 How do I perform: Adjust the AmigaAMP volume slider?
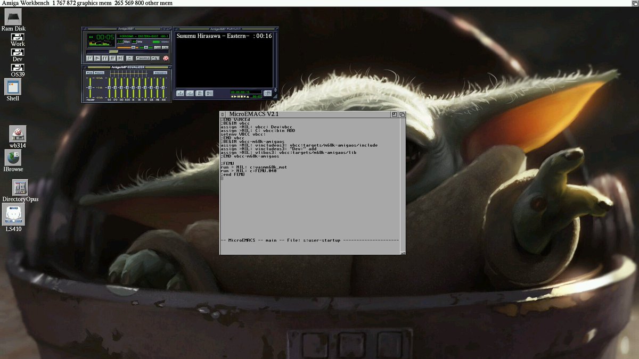click(128, 47)
